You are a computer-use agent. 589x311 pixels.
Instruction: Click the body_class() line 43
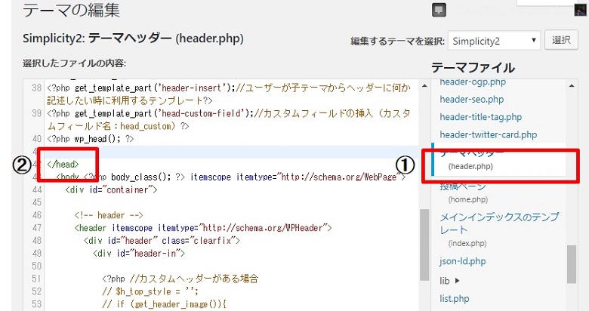coord(230,177)
